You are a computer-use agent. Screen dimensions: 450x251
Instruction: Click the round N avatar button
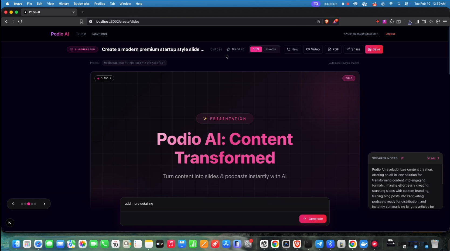[10, 223]
